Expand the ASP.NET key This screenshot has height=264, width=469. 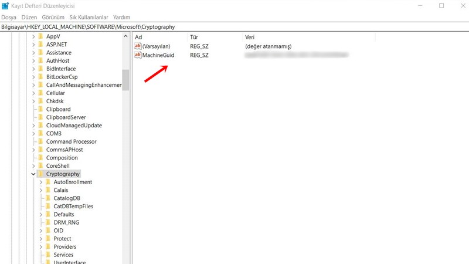[33, 45]
